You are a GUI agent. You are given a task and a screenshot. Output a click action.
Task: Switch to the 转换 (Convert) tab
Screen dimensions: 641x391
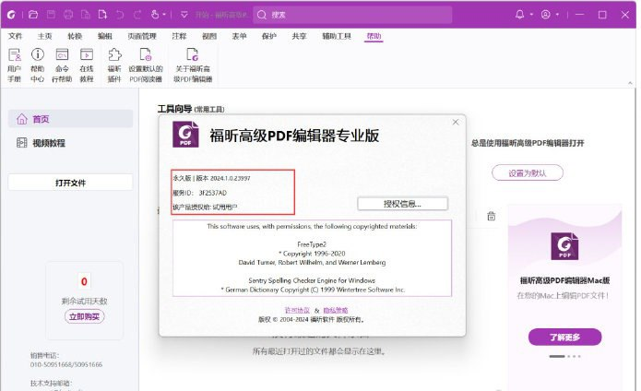click(x=75, y=36)
